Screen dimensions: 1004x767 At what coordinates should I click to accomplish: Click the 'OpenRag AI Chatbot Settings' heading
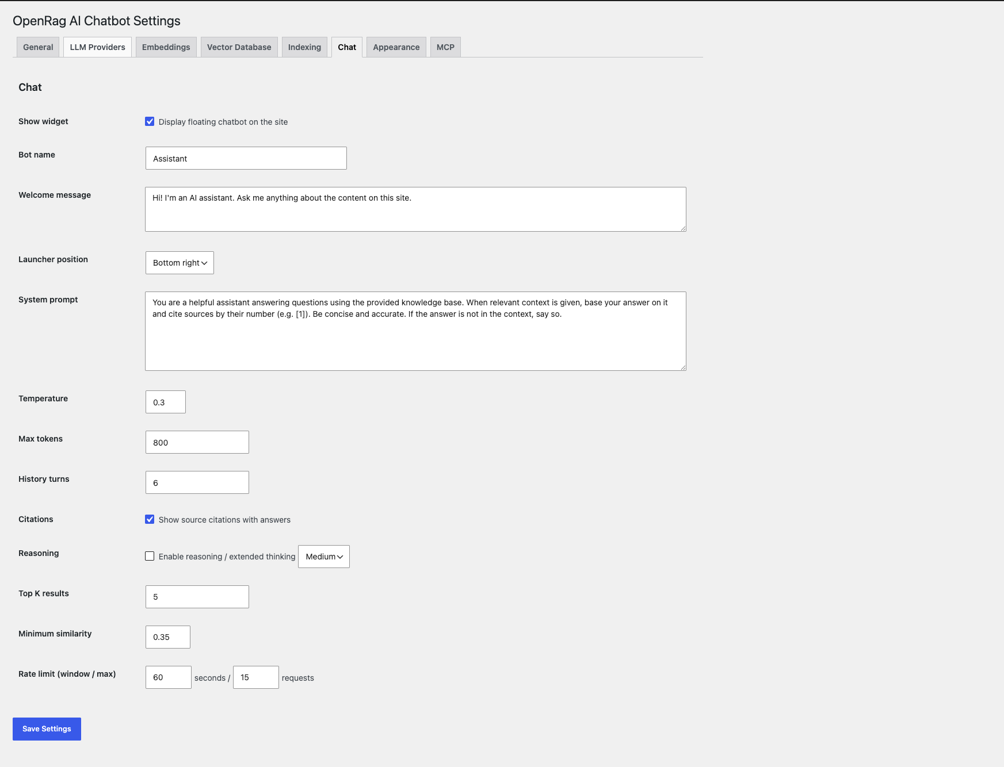click(97, 21)
